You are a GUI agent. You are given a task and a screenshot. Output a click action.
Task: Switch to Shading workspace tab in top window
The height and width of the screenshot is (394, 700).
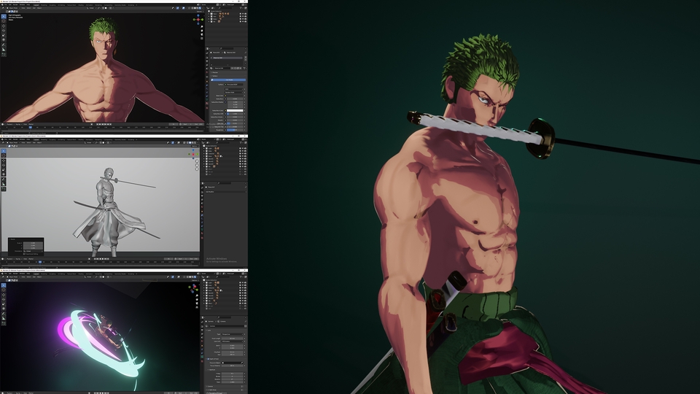[81, 5]
